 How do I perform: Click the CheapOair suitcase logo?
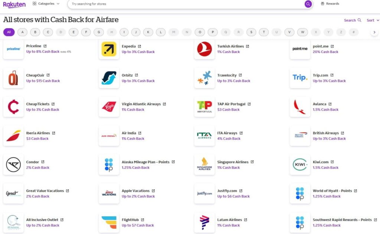13,78
